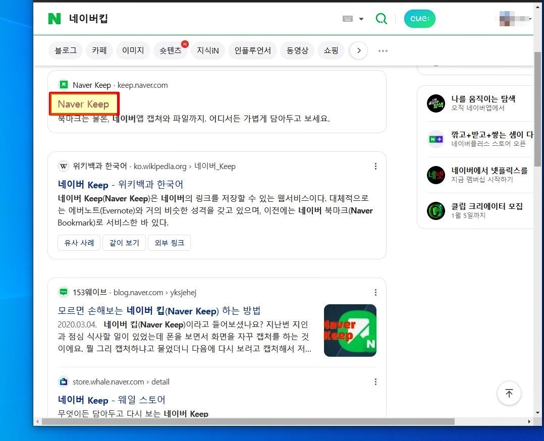Screen dimensions: 544x441
Task: Switch to the 동영상 tab
Action: [297, 50]
